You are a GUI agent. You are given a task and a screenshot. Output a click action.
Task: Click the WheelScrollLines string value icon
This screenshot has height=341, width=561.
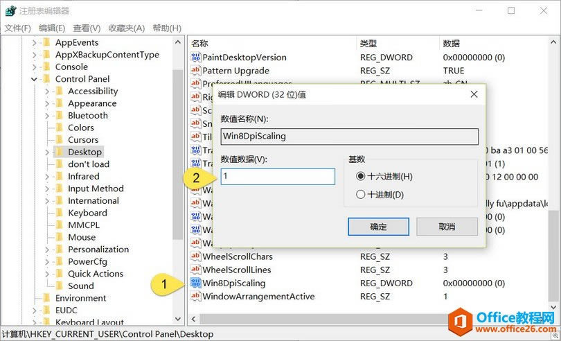196,270
